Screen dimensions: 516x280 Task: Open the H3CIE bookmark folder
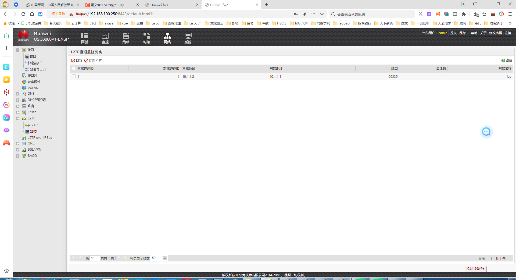coord(279,23)
